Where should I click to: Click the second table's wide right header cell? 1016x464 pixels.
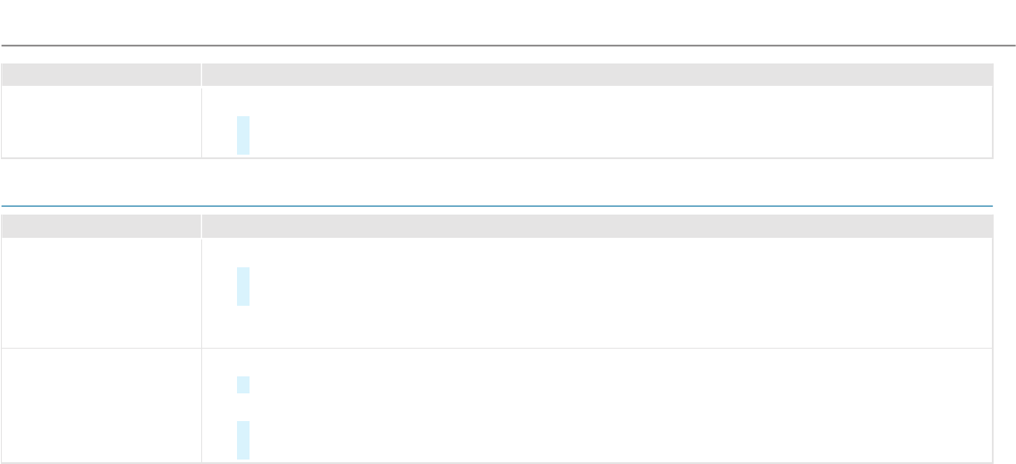click(597, 226)
